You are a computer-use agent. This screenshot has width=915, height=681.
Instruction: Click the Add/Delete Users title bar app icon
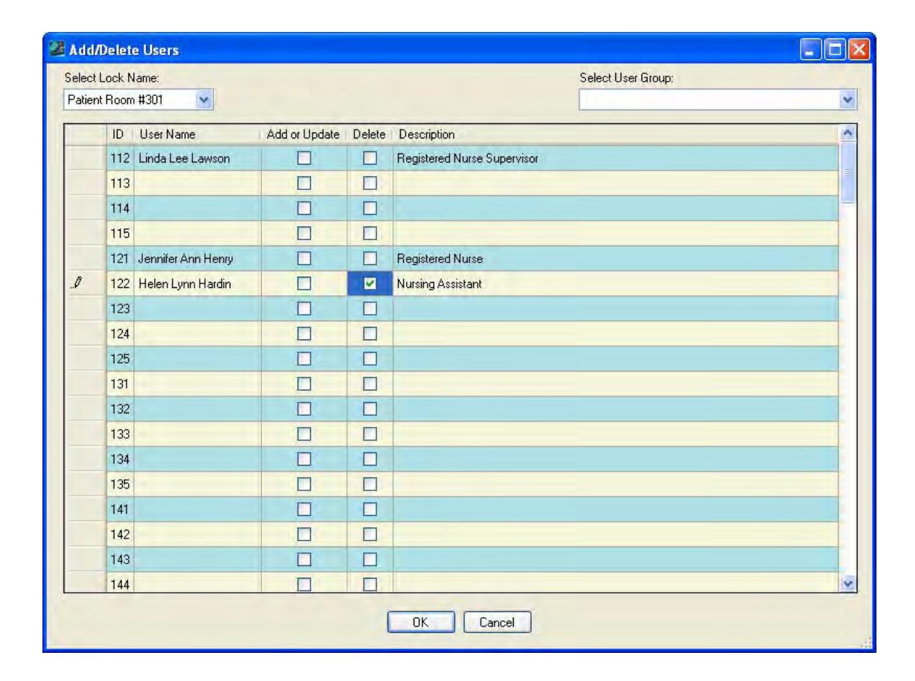[x=57, y=49]
